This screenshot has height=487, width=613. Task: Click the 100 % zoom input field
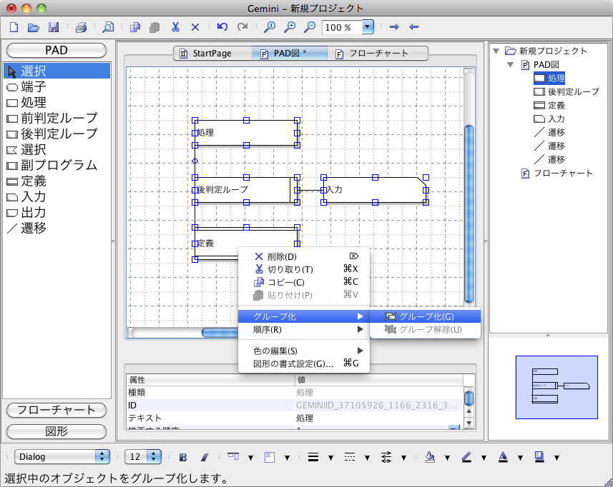343,27
